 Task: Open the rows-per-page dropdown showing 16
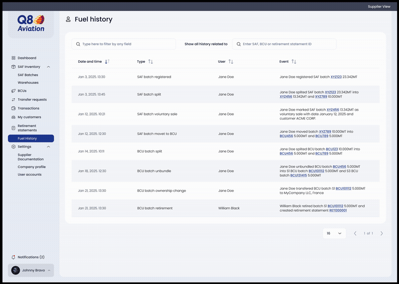[334, 233]
